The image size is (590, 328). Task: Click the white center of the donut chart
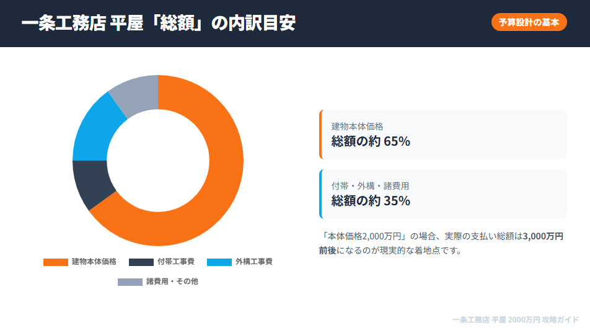[158, 161]
